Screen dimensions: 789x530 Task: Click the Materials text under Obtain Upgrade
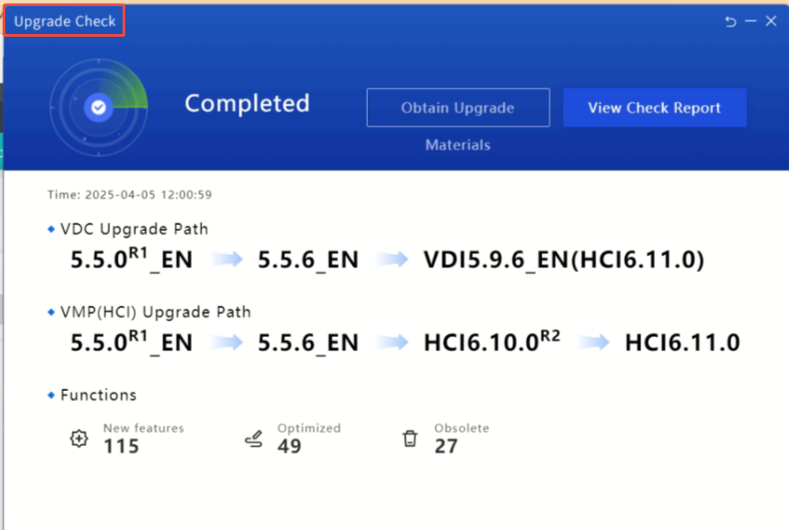tap(457, 145)
